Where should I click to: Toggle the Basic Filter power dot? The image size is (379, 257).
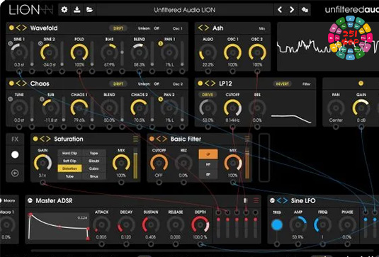[152, 139]
